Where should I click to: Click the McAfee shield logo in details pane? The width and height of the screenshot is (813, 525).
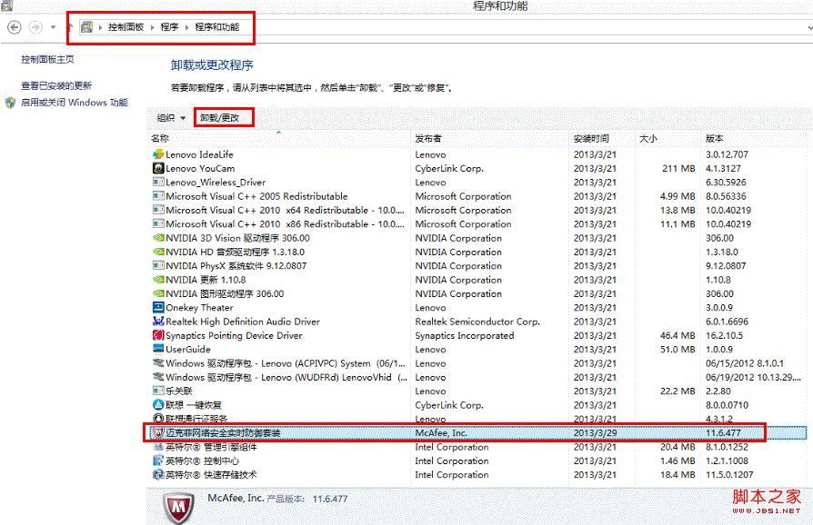point(180,506)
